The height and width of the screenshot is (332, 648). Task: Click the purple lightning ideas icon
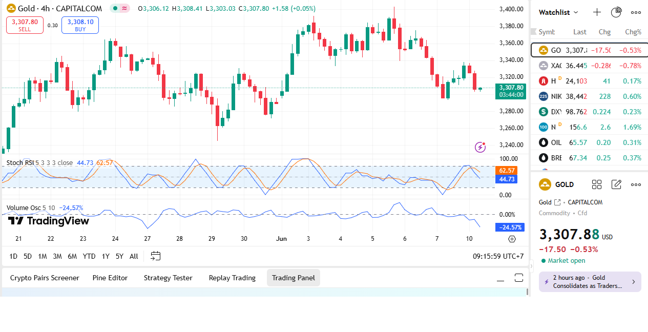480,147
